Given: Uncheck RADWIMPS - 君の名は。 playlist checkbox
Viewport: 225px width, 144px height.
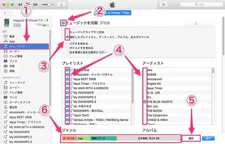Looking at the screenshot, I should tap(67, 111).
